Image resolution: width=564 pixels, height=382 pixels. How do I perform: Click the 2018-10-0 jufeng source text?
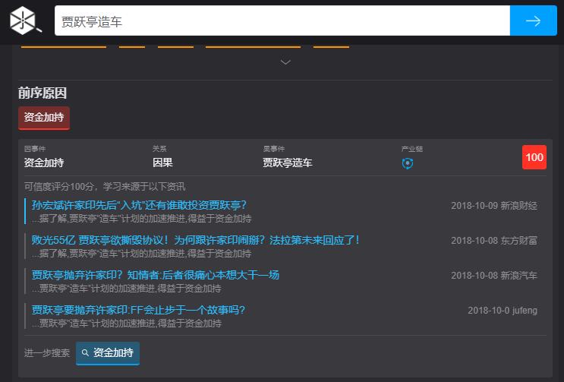coord(503,311)
